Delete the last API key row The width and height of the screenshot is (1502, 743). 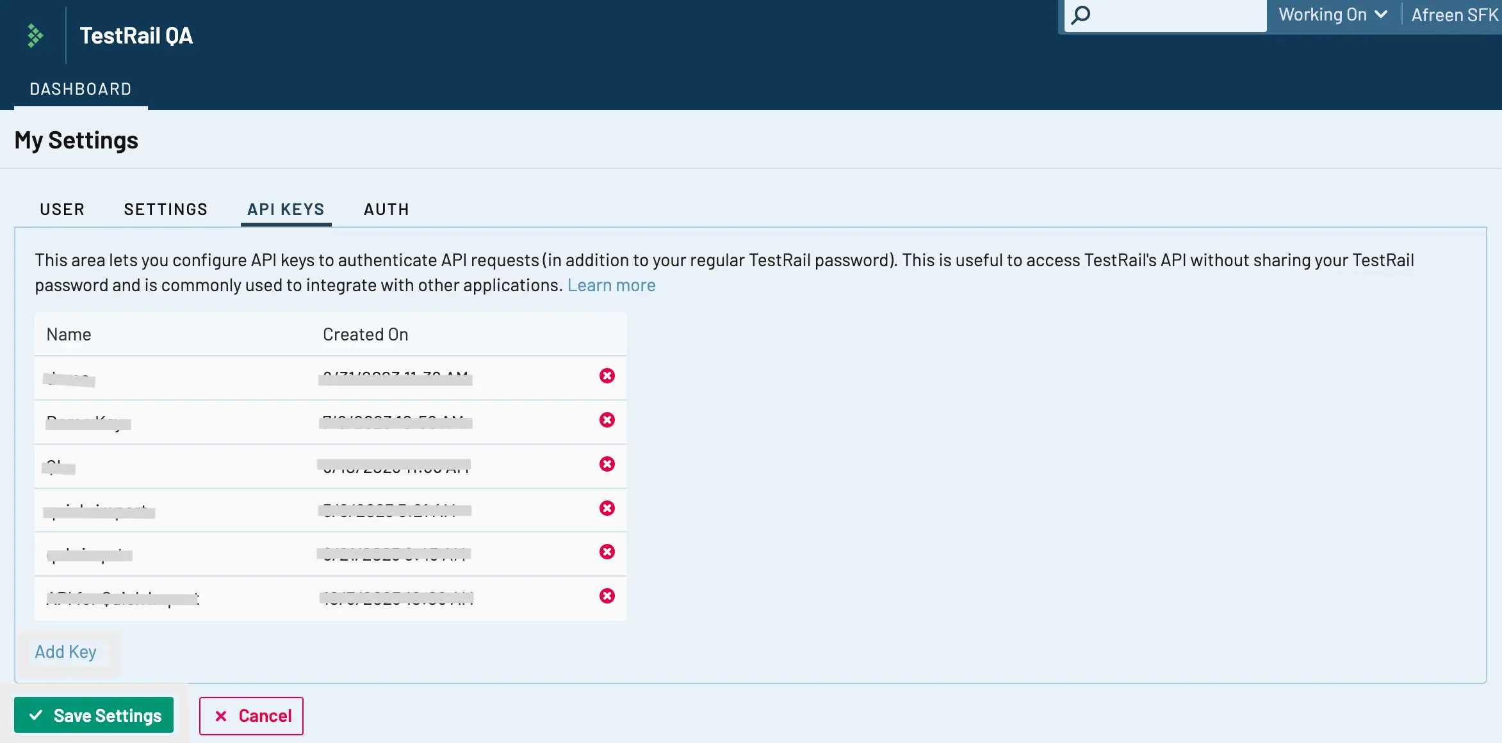(x=607, y=596)
